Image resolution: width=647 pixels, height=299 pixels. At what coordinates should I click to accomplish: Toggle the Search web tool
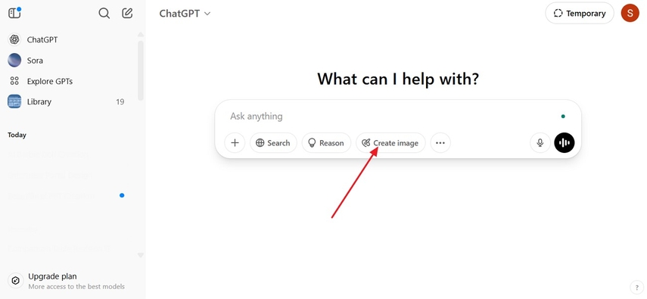click(x=273, y=143)
